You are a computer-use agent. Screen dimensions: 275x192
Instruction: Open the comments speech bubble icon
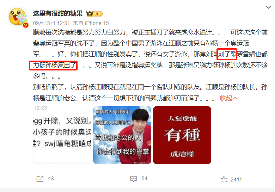(134, 179)
